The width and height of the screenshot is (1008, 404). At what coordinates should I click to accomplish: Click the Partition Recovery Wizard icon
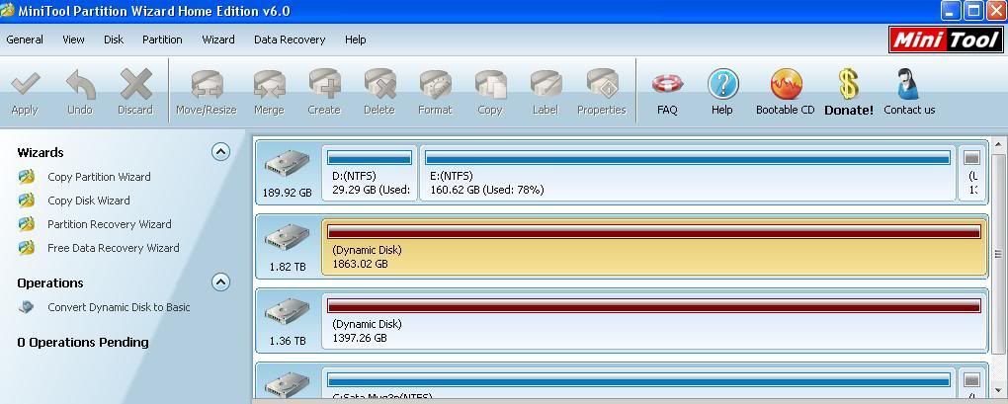(27, 224)
